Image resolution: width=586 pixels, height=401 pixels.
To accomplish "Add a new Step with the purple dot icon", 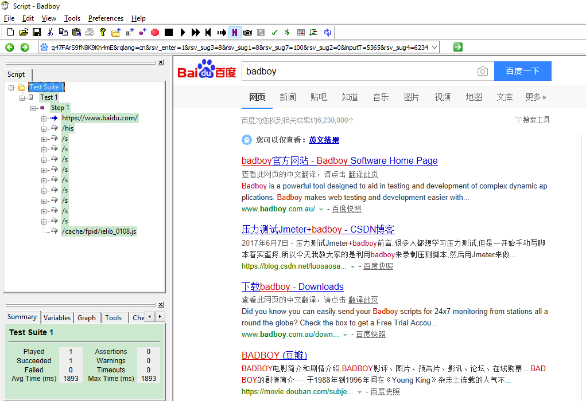I will (x=142, y=33).
